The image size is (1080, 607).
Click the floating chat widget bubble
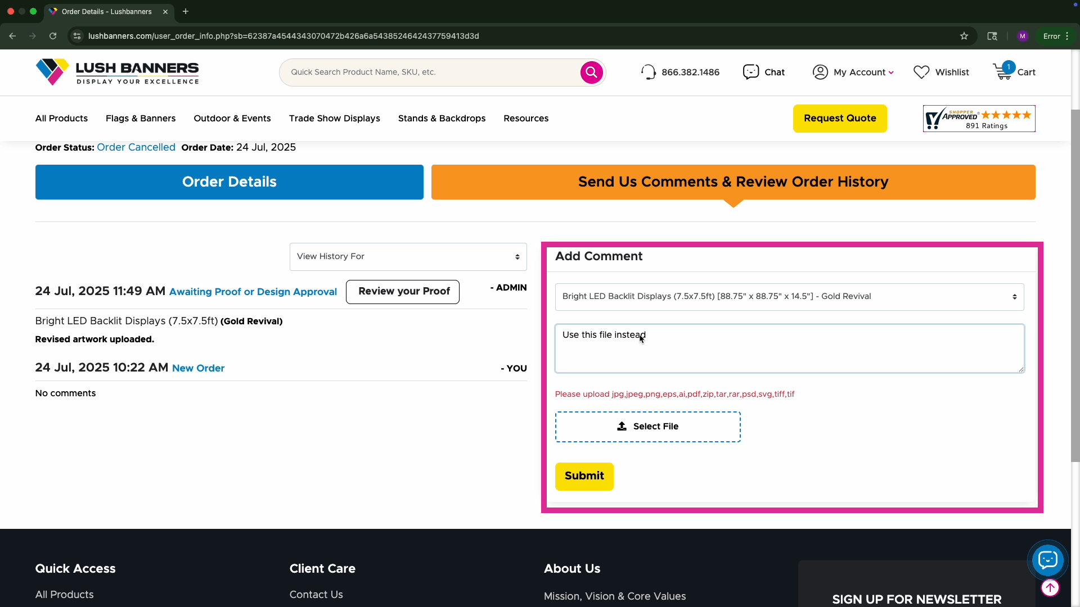click(x=1047, y=560)
